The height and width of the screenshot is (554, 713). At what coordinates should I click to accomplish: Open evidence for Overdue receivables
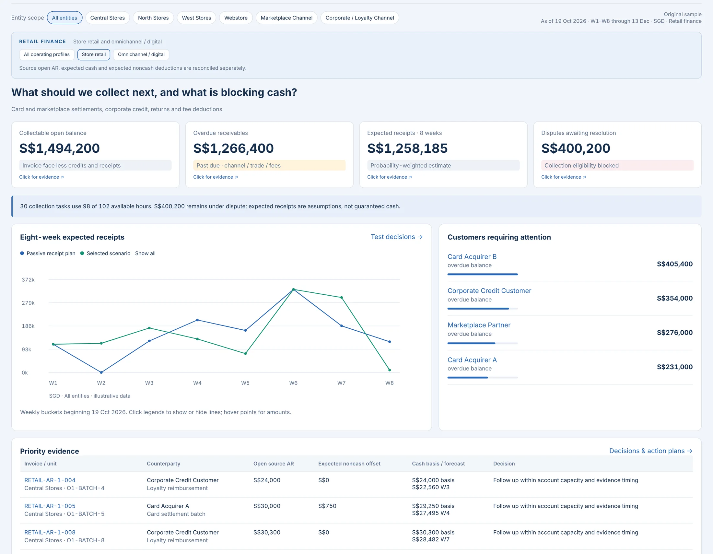click(216, 177)
